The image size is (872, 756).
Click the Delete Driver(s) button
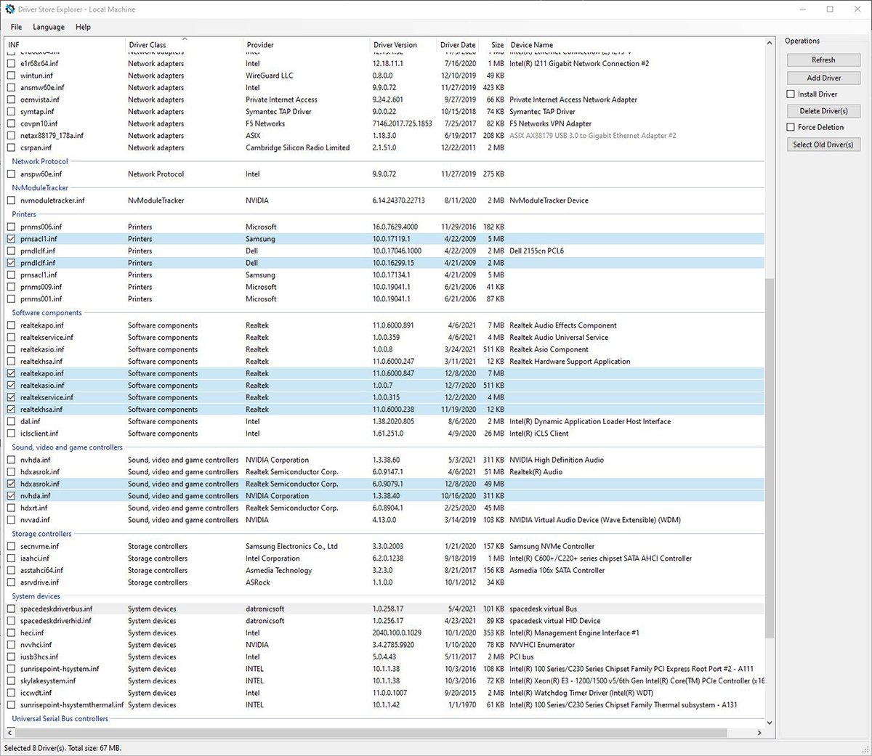(823, 110)
